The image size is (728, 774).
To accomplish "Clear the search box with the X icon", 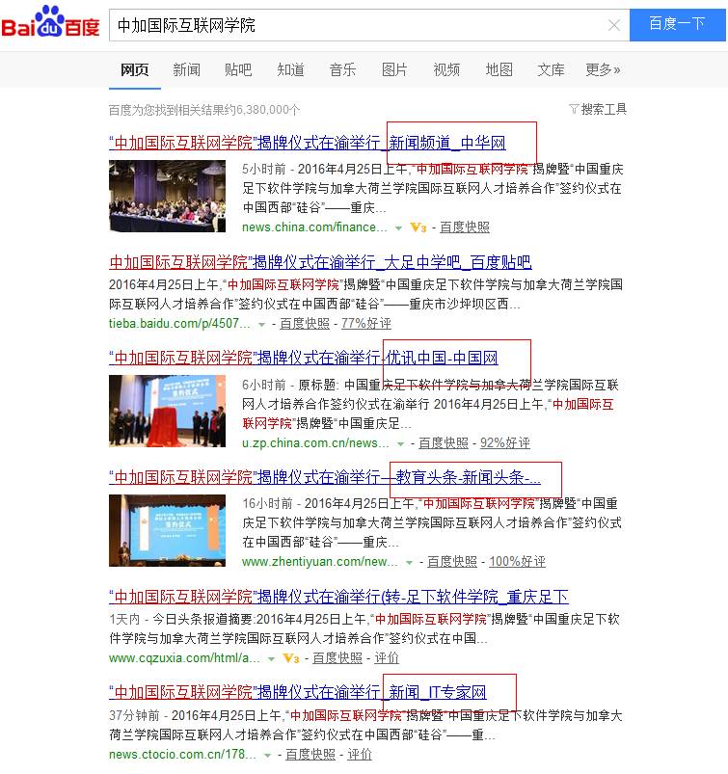I will pyautogui.click(x=614, y=25).
